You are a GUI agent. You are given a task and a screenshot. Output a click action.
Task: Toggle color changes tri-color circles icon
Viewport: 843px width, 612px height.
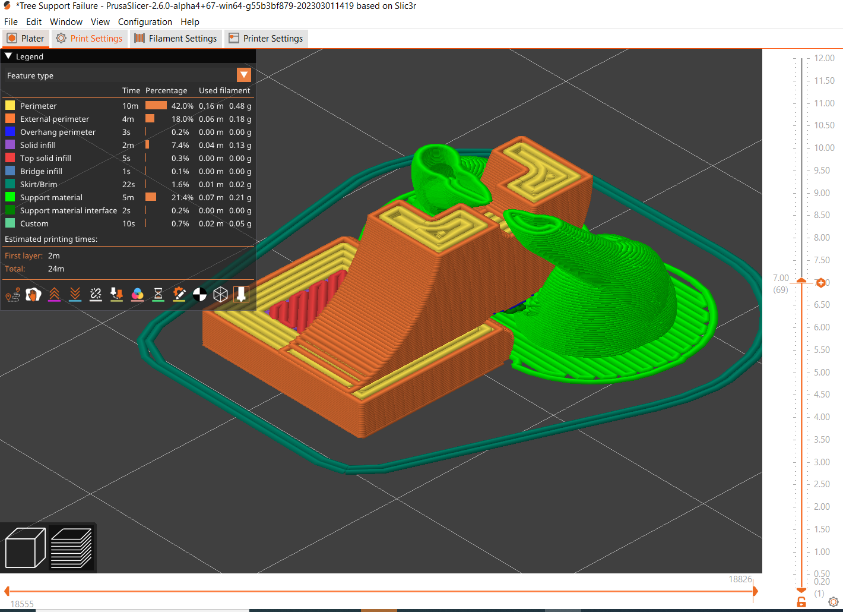pyautogui.click(x=137, y=294)
